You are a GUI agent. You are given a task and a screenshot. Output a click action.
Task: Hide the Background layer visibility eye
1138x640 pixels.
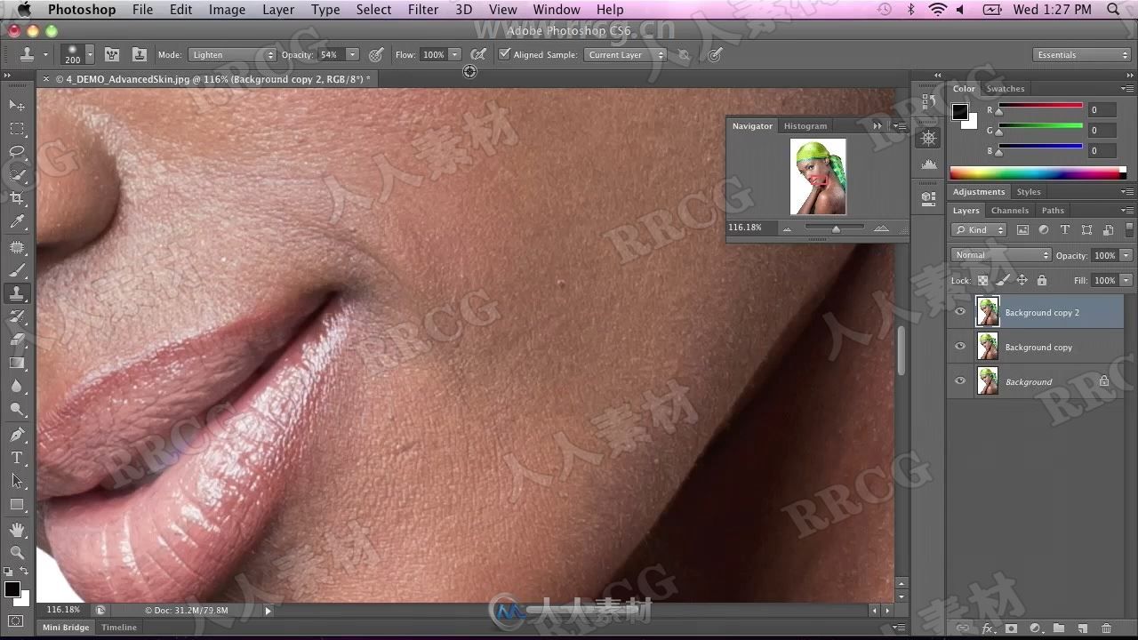click(x=960, y=381)
